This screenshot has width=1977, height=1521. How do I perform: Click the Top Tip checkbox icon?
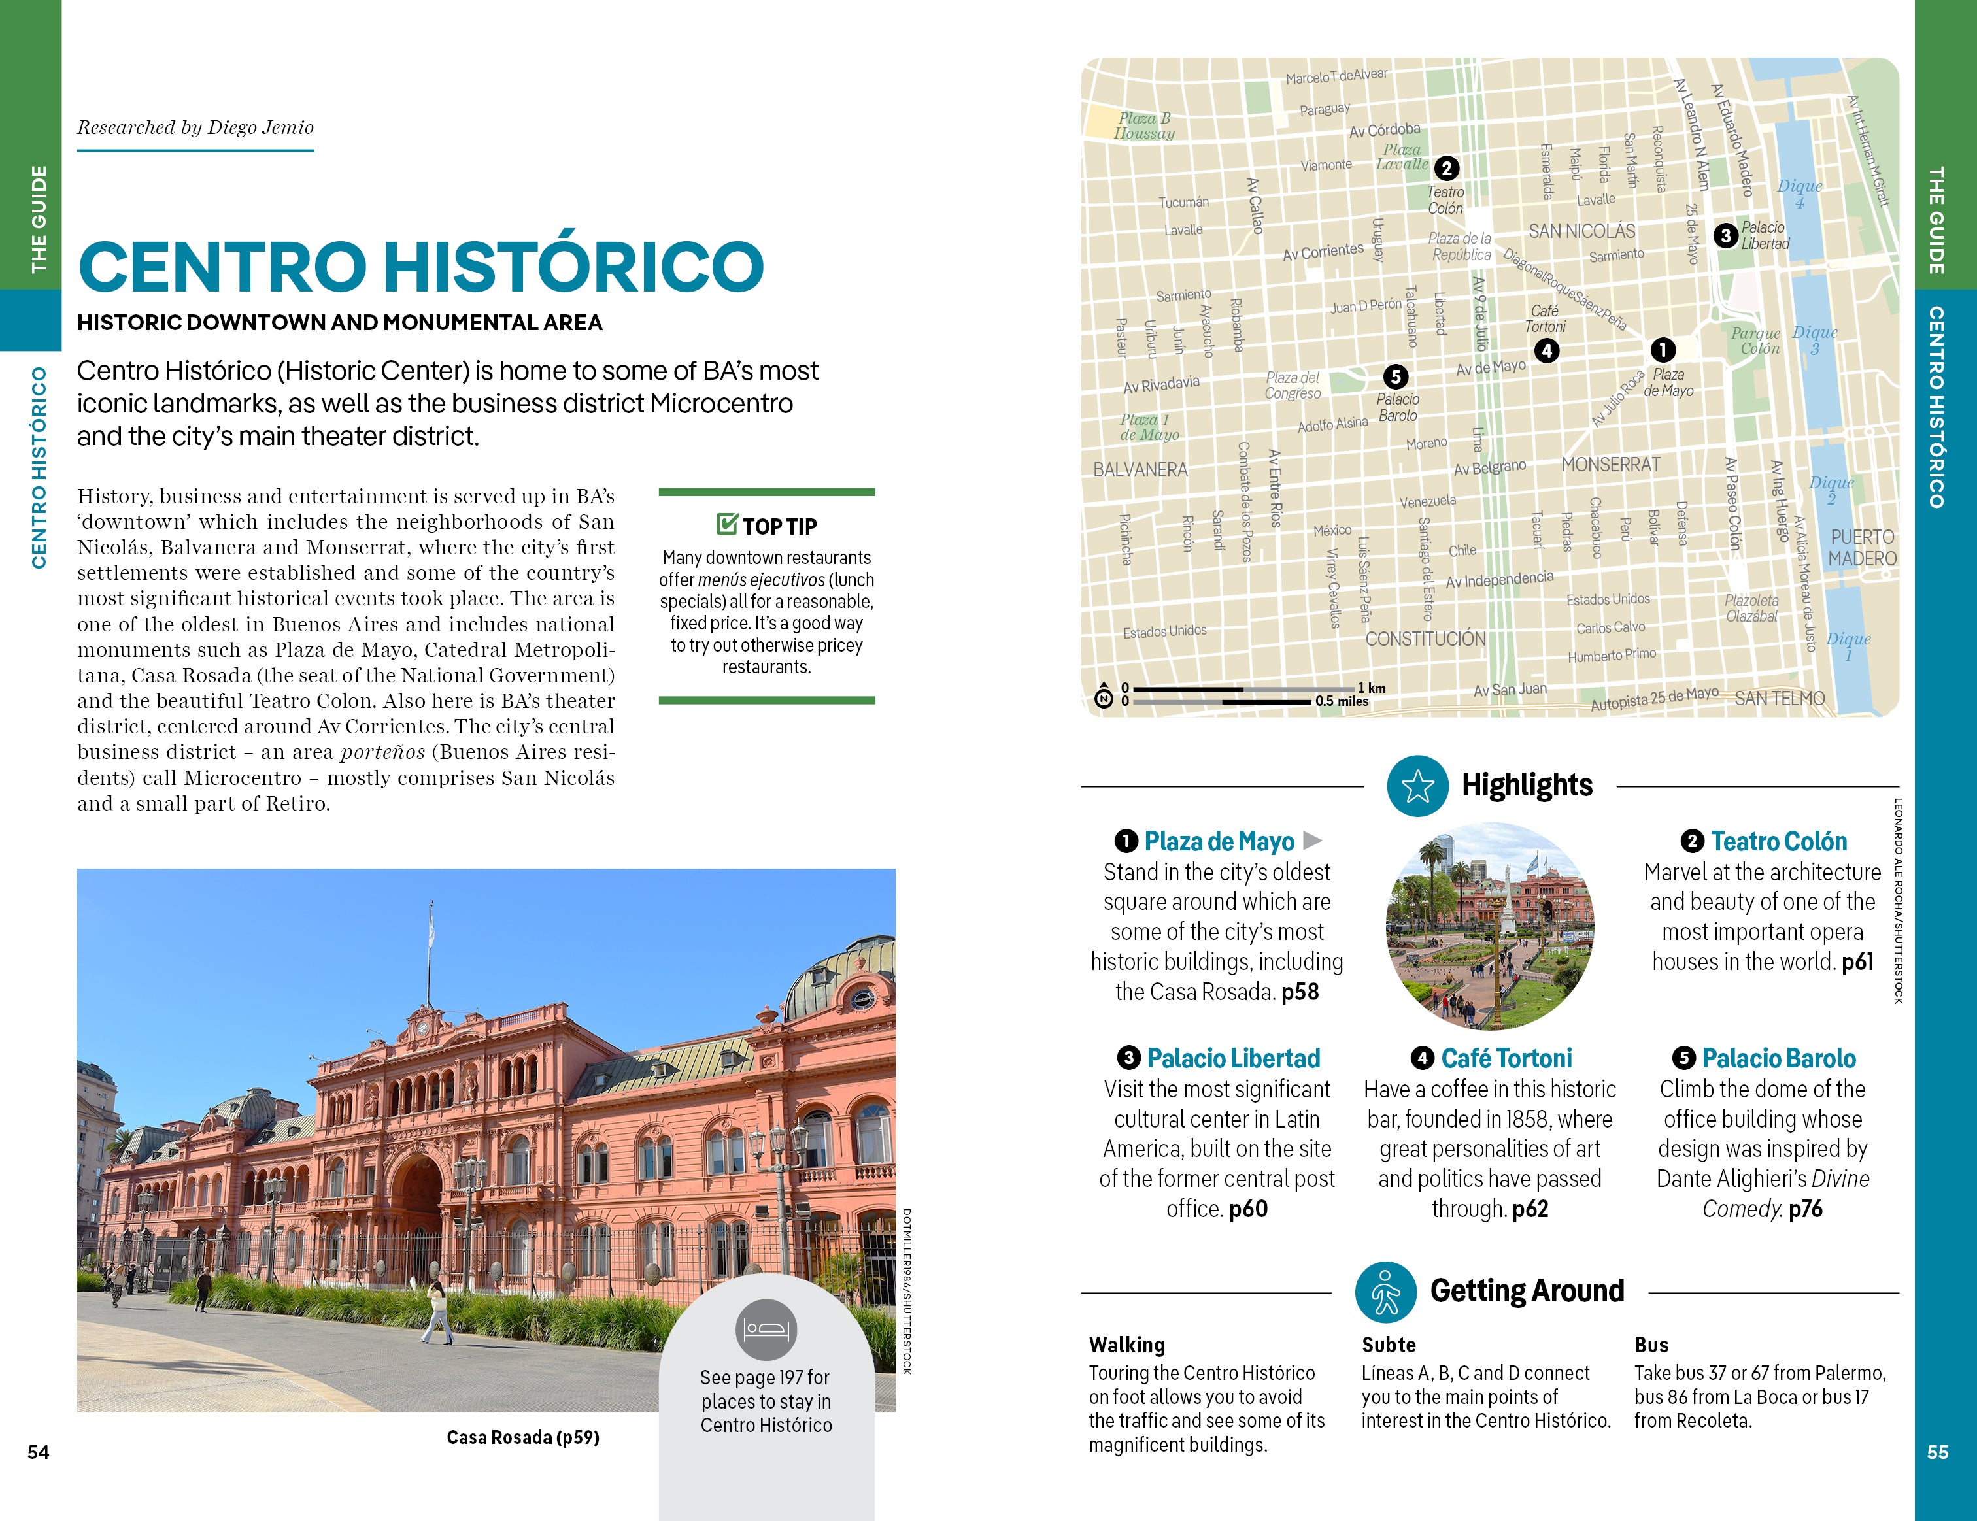coord(727,524)
